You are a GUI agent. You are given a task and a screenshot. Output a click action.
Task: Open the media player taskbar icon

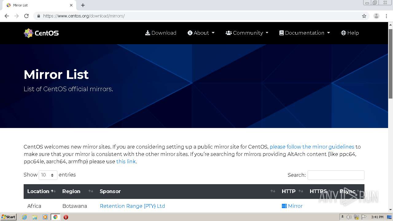tap(45, 217)
